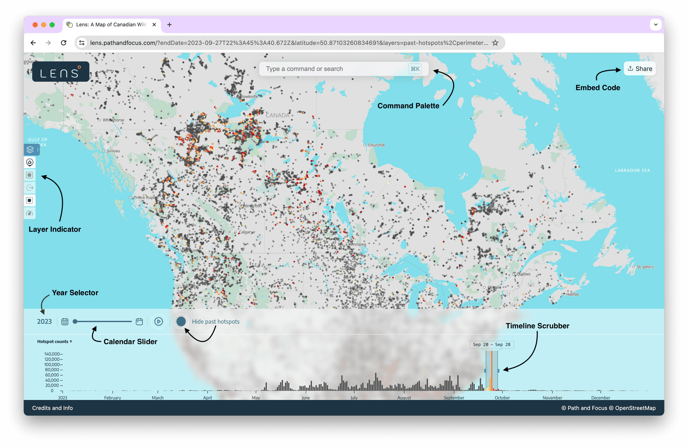688x447 pixels.
Task: Collapse the Hotspot counts chart
Action: coord(55,342)
